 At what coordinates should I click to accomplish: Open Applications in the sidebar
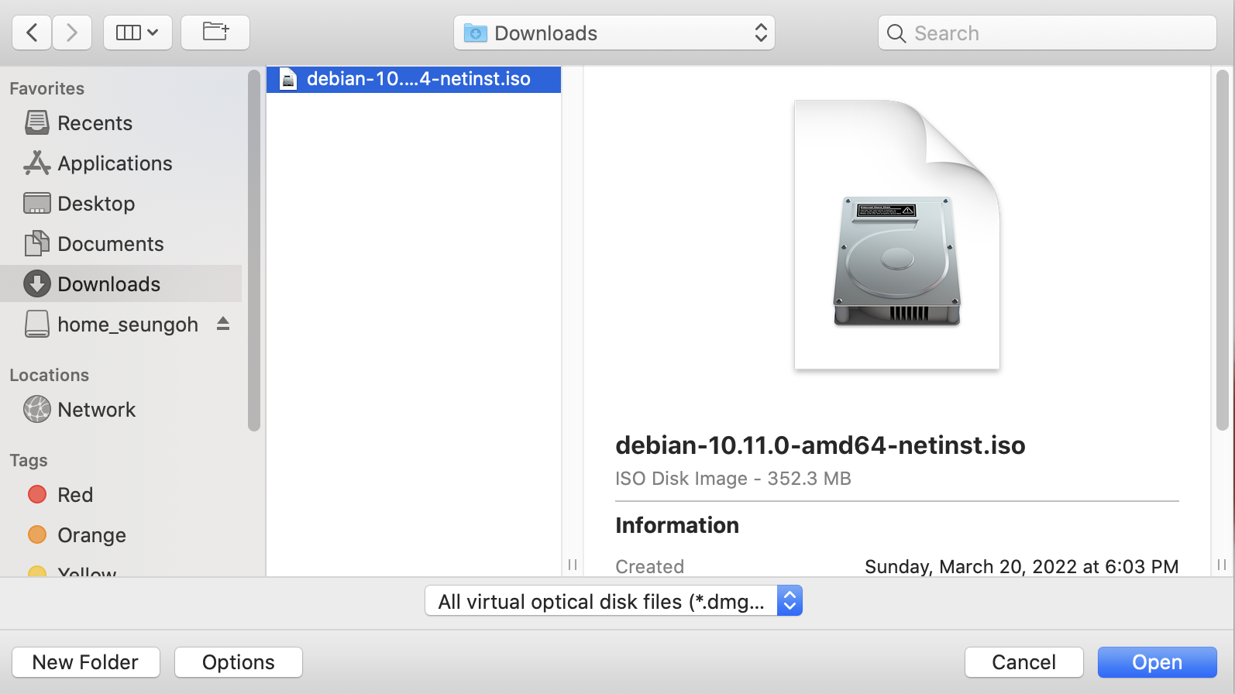point(121,163)
